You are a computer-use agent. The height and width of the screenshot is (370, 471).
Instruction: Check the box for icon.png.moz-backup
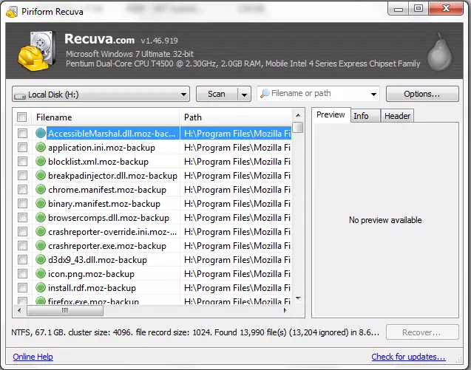[x=22, y=273]
